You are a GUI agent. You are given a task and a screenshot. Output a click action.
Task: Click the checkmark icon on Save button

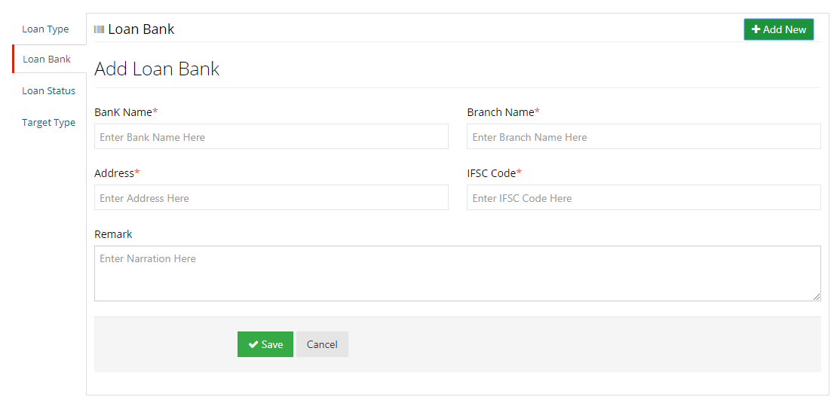[253, 344]
